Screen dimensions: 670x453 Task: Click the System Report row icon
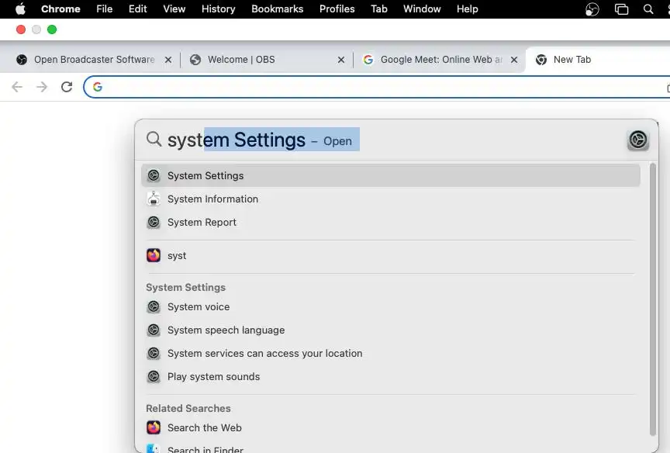(x=154, y=222)
